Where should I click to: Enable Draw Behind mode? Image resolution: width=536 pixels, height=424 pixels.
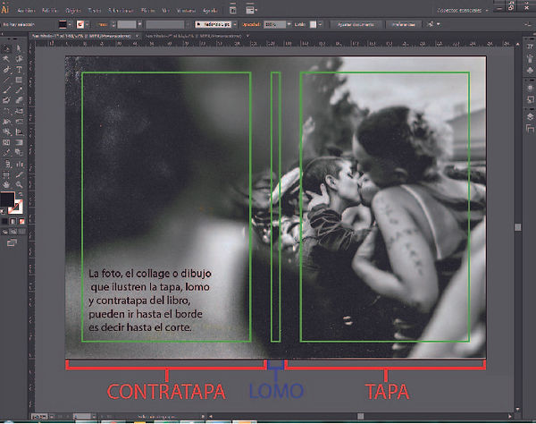13,232
